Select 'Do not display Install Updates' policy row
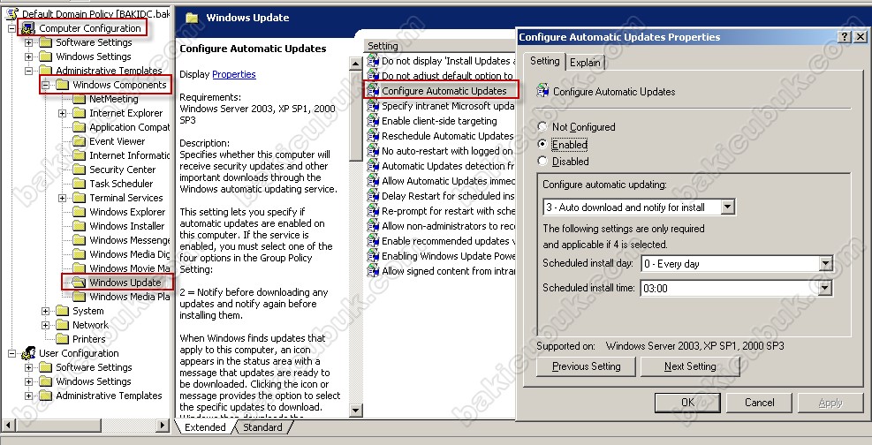 441,61
